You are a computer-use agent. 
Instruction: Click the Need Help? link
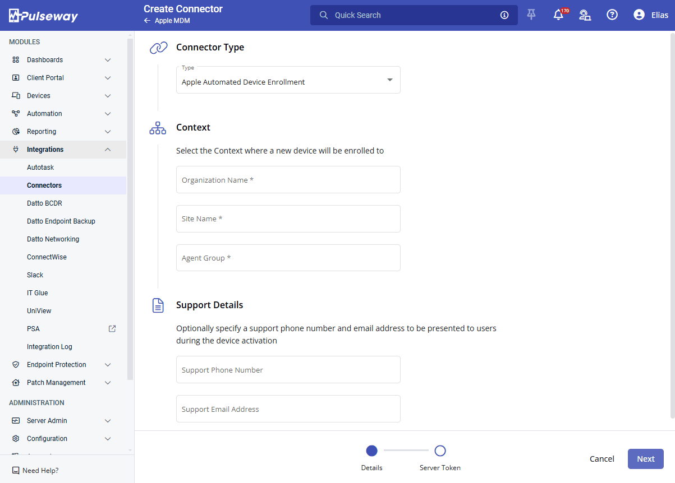pos(40,471)
